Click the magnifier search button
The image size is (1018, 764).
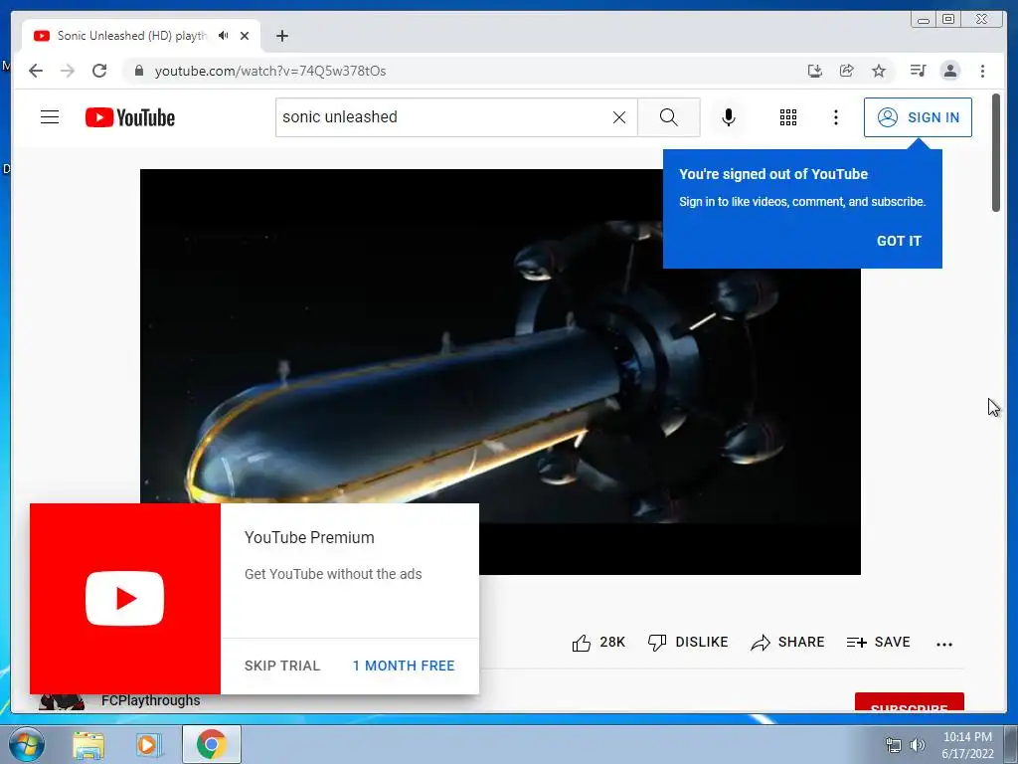point(669,117)
